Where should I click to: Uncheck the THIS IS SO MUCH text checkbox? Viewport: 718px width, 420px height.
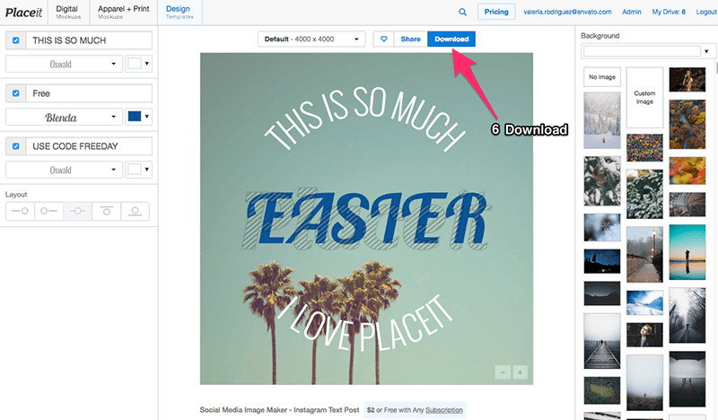16,40
